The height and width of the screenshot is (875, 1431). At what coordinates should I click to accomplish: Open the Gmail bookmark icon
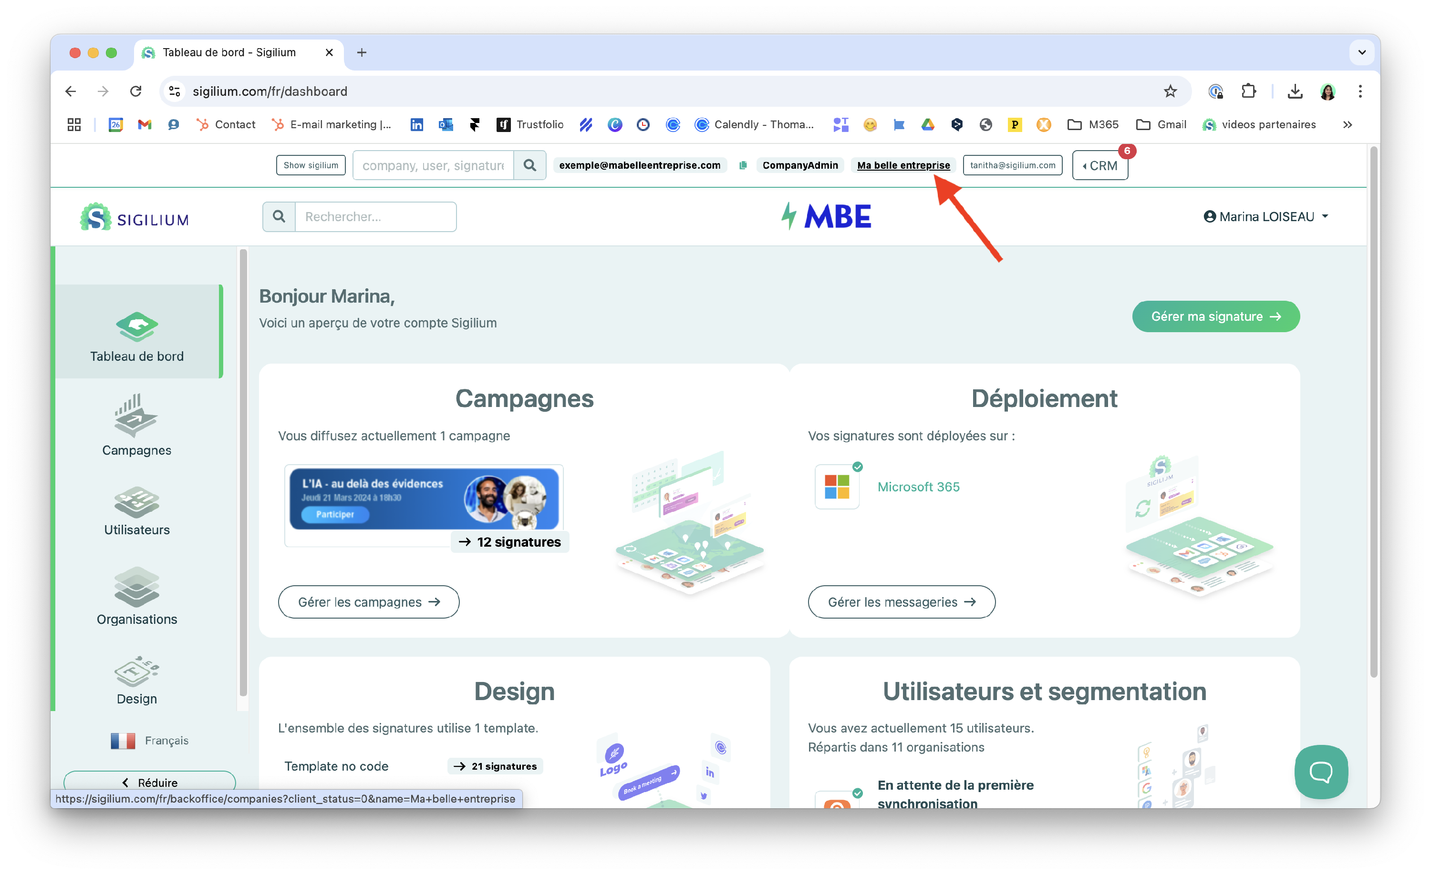(144, 124)
